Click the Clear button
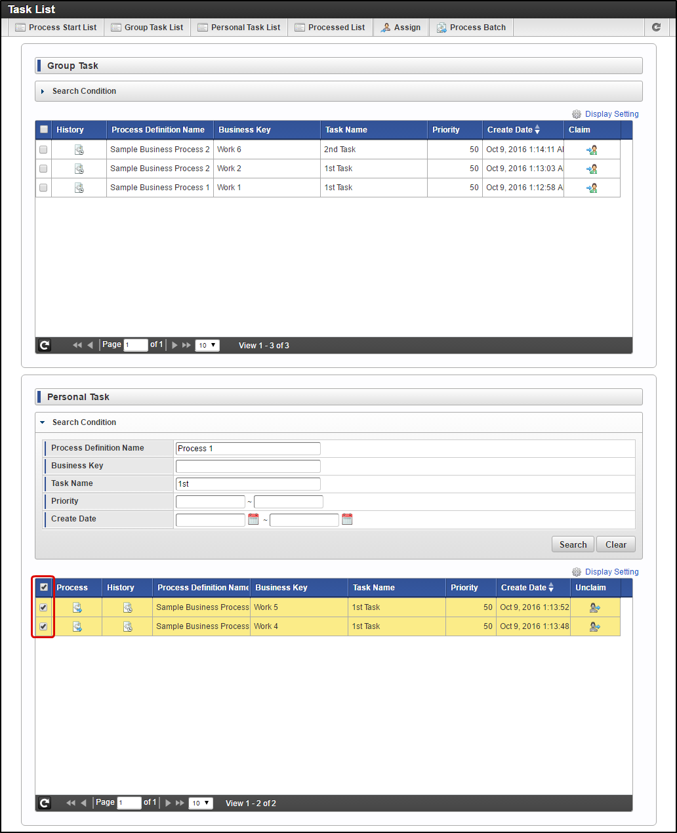Screen dimensions: 677x833 point(616,544)
